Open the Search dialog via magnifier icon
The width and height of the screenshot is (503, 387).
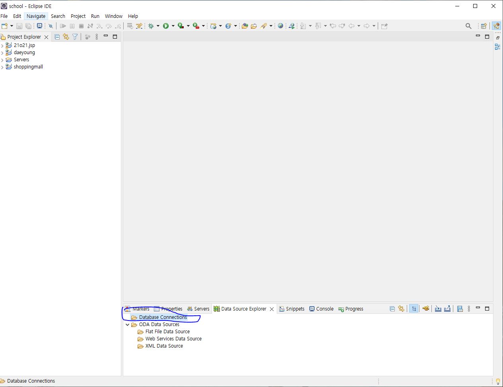(468, 25)
